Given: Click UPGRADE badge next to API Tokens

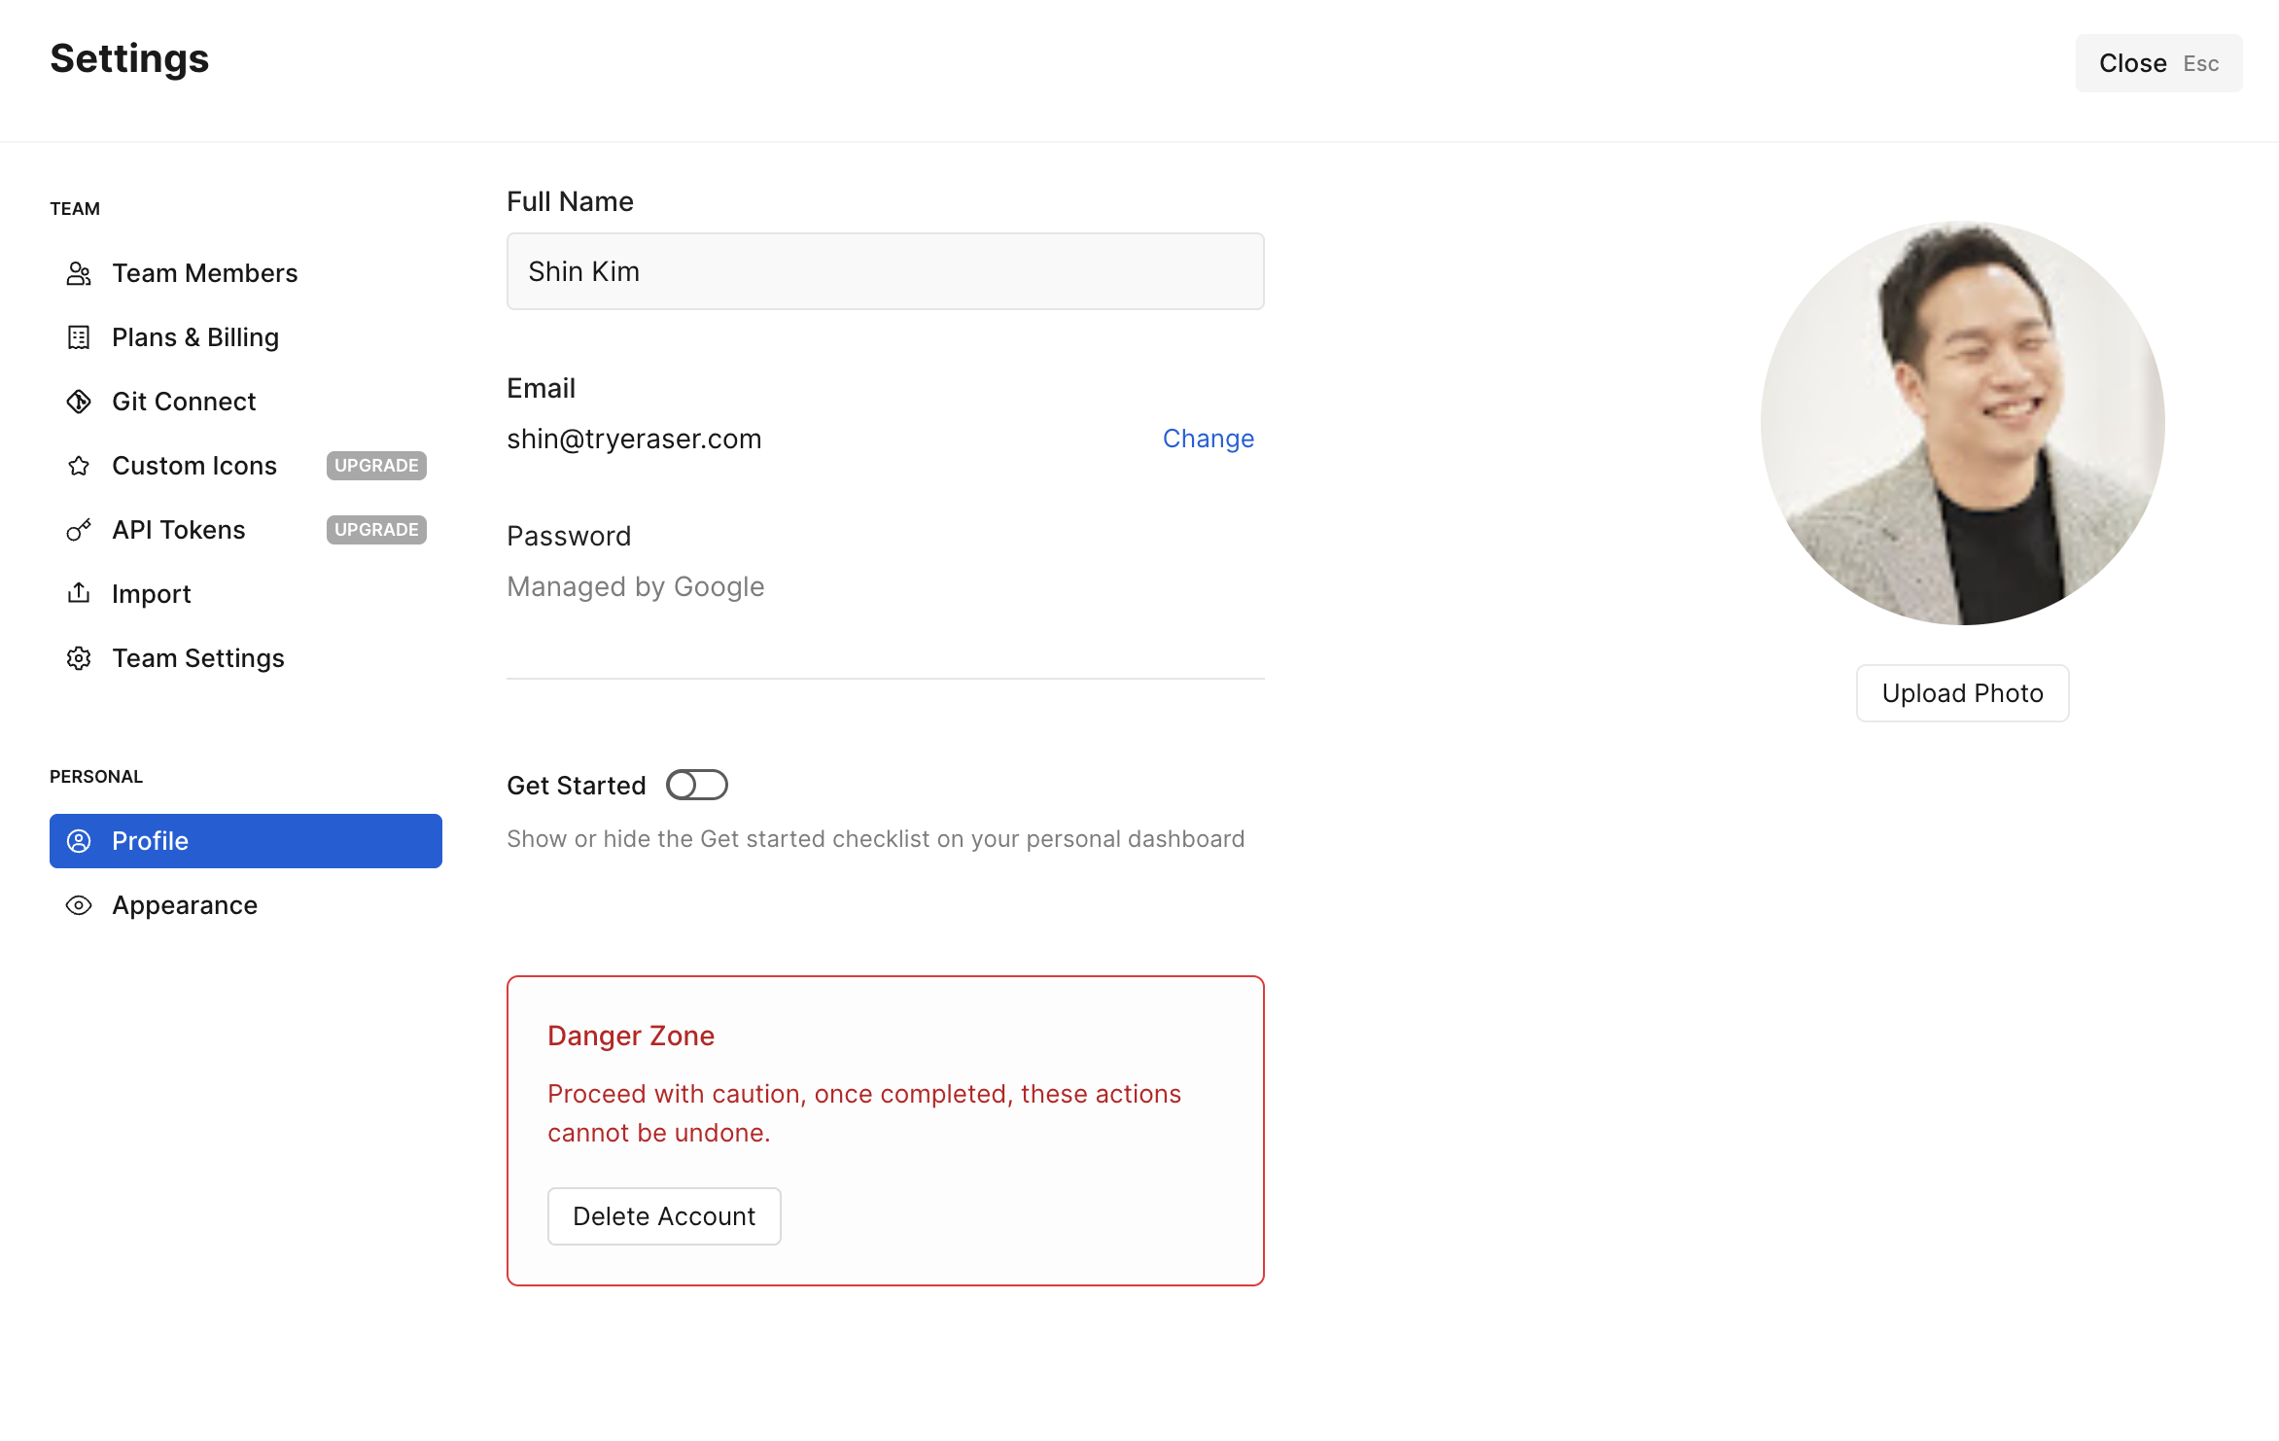Looking at the screenshot, I should 376,530.
